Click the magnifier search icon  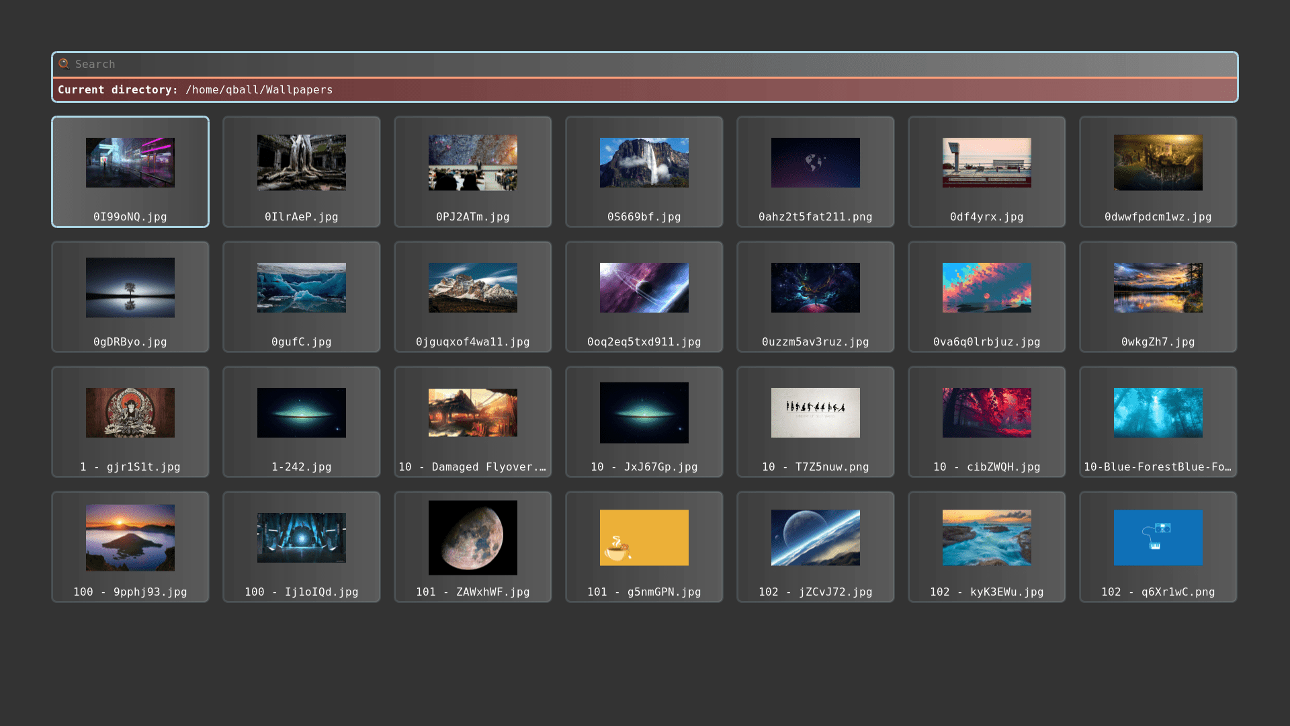pyautogui.click(x=64, y=64)
